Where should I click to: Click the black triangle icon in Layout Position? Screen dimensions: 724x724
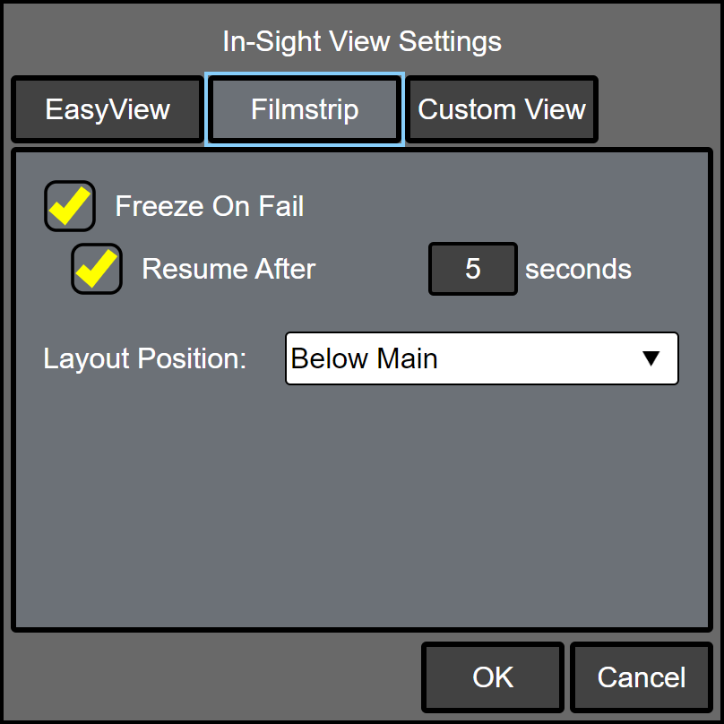(x=651, y=358)
